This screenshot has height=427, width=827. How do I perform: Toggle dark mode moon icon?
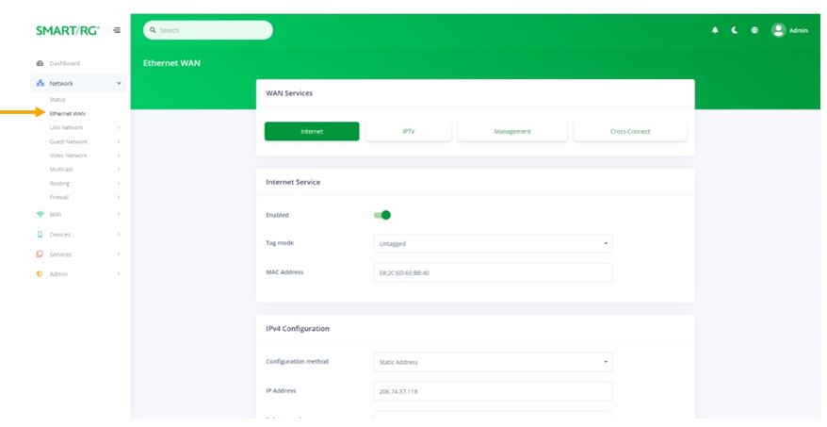pos(735,30)
